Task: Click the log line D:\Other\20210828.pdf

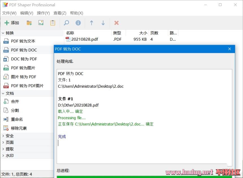Action: point(78,105)
